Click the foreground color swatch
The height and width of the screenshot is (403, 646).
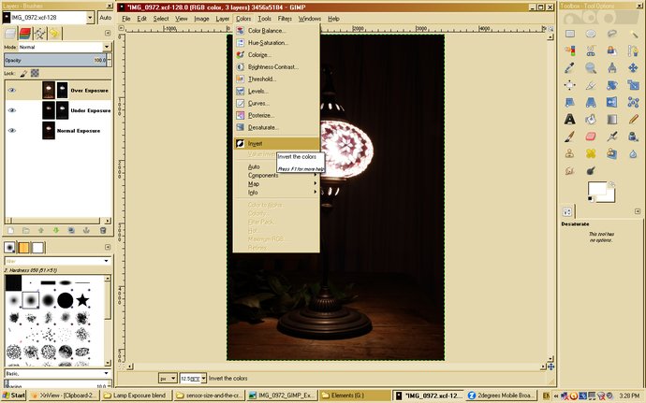click(597, 190)
